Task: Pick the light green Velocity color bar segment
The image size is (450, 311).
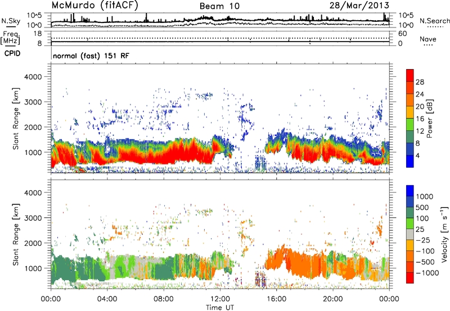Action: (x=410, y=223)
